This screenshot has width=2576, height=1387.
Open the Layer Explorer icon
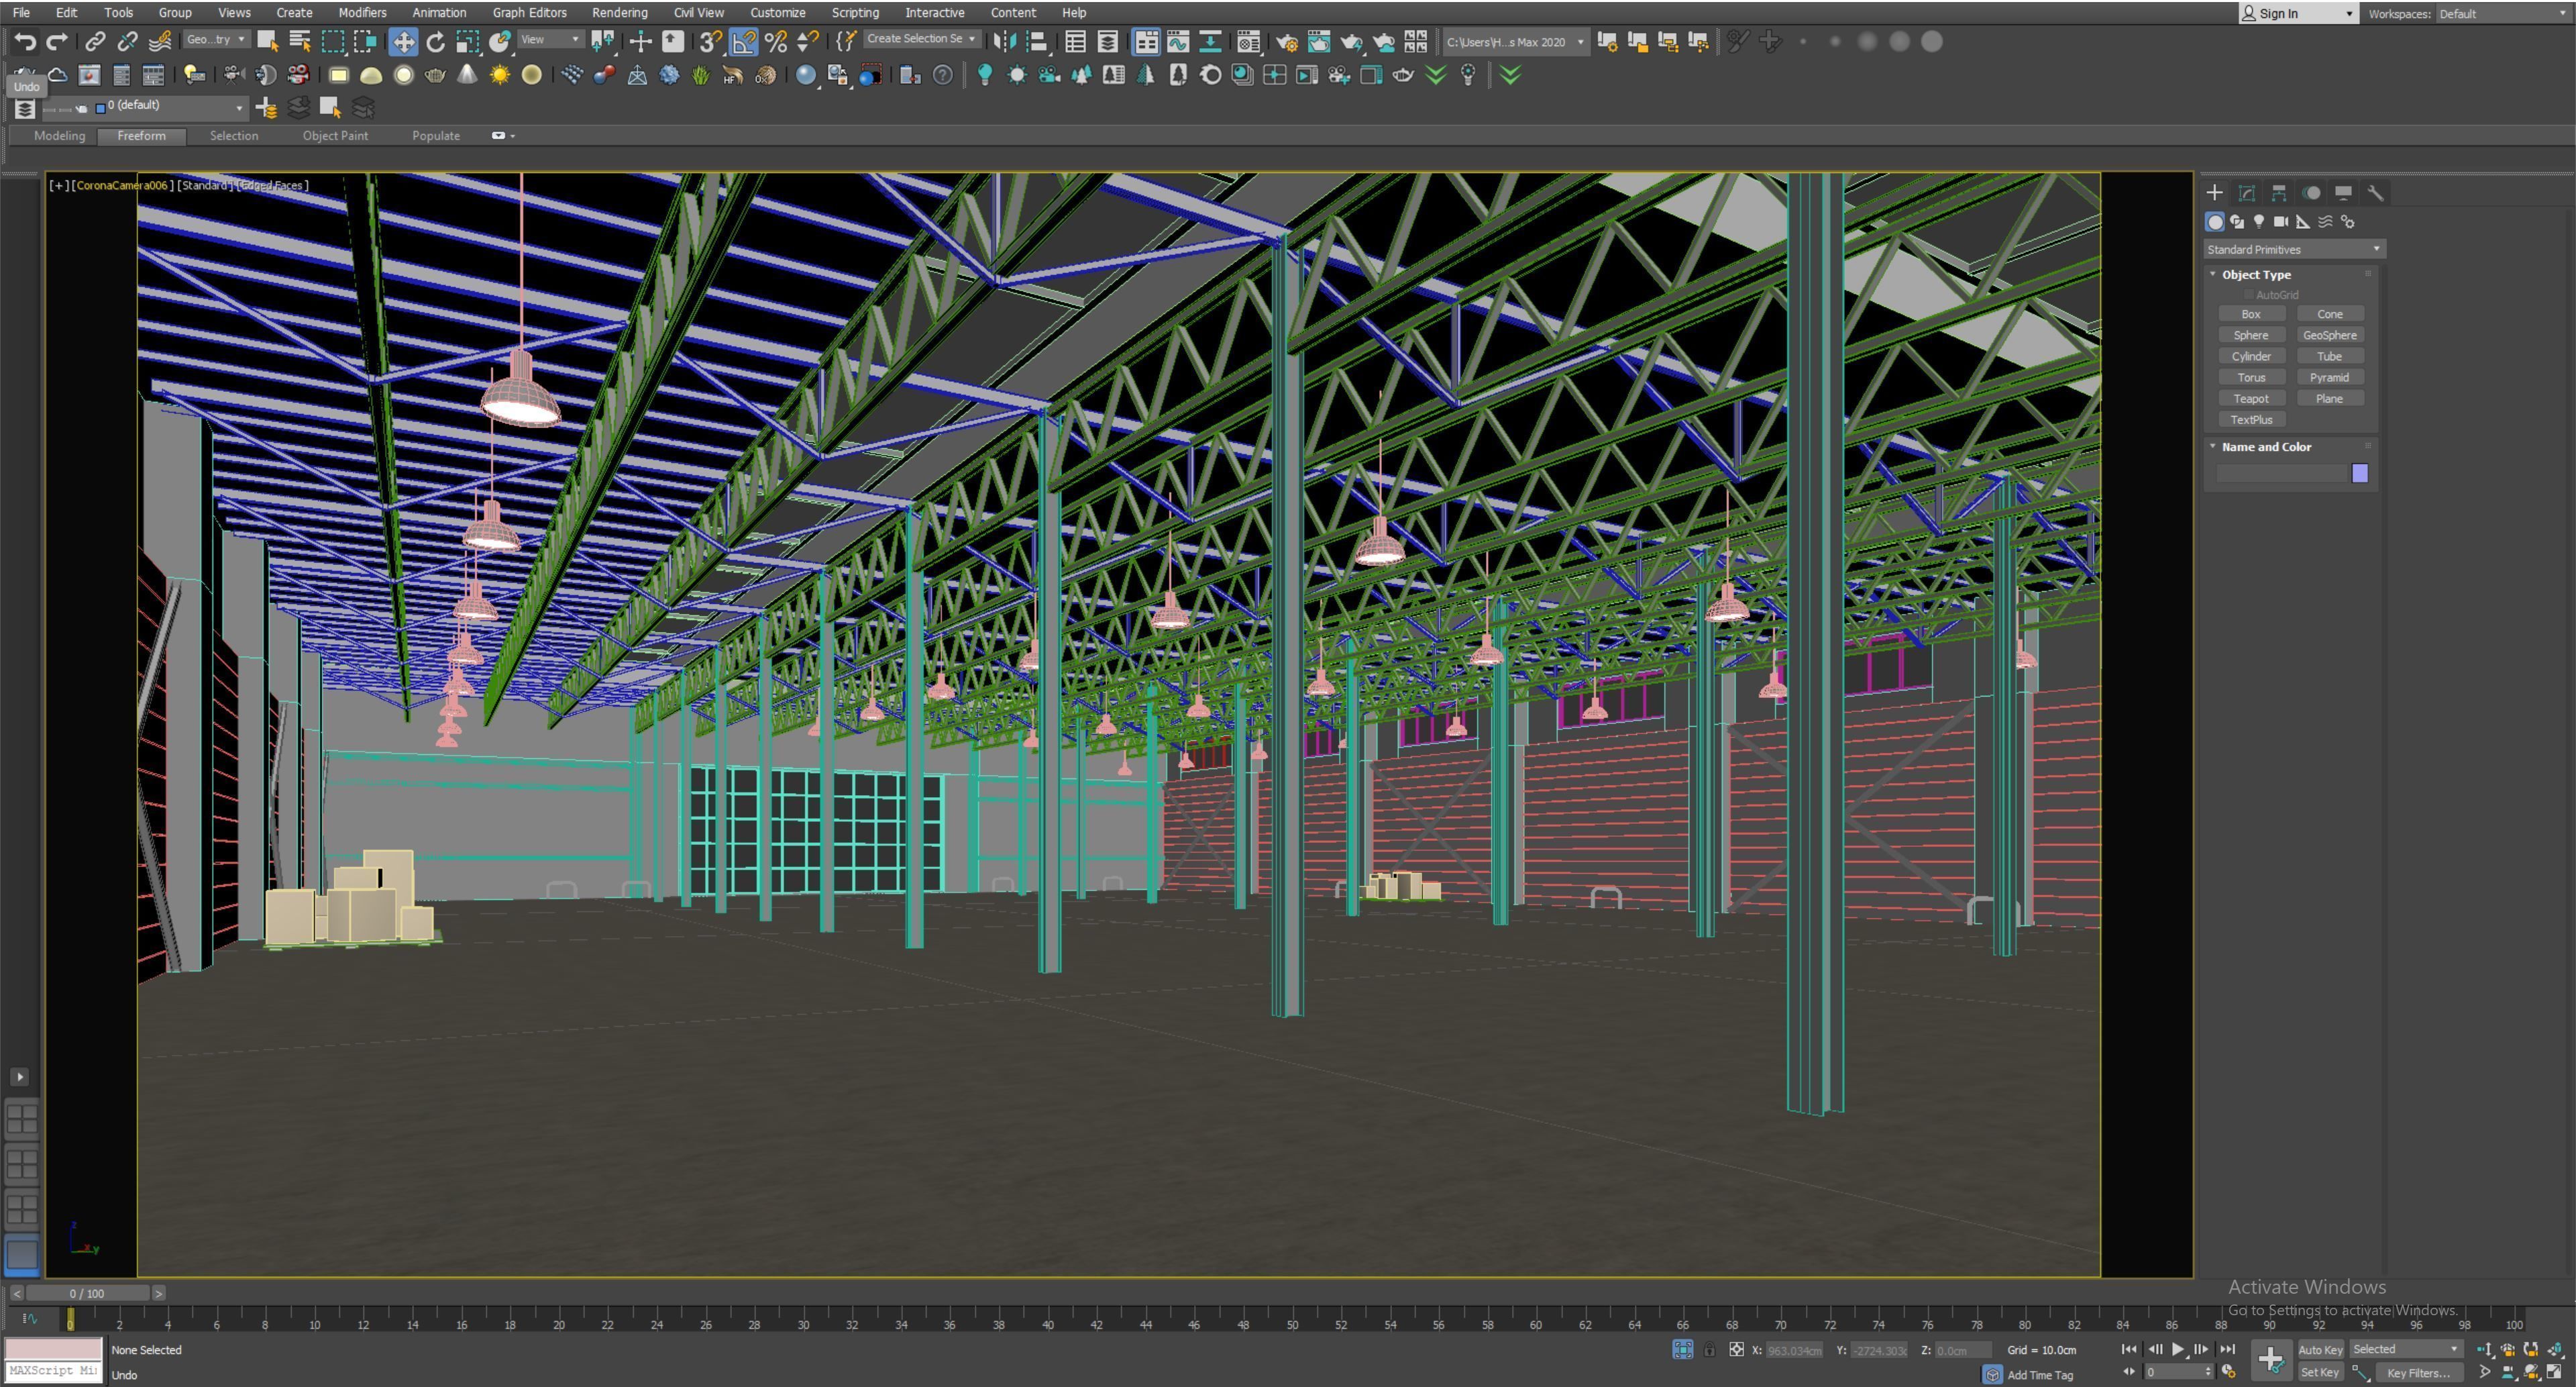coord(24,109)
